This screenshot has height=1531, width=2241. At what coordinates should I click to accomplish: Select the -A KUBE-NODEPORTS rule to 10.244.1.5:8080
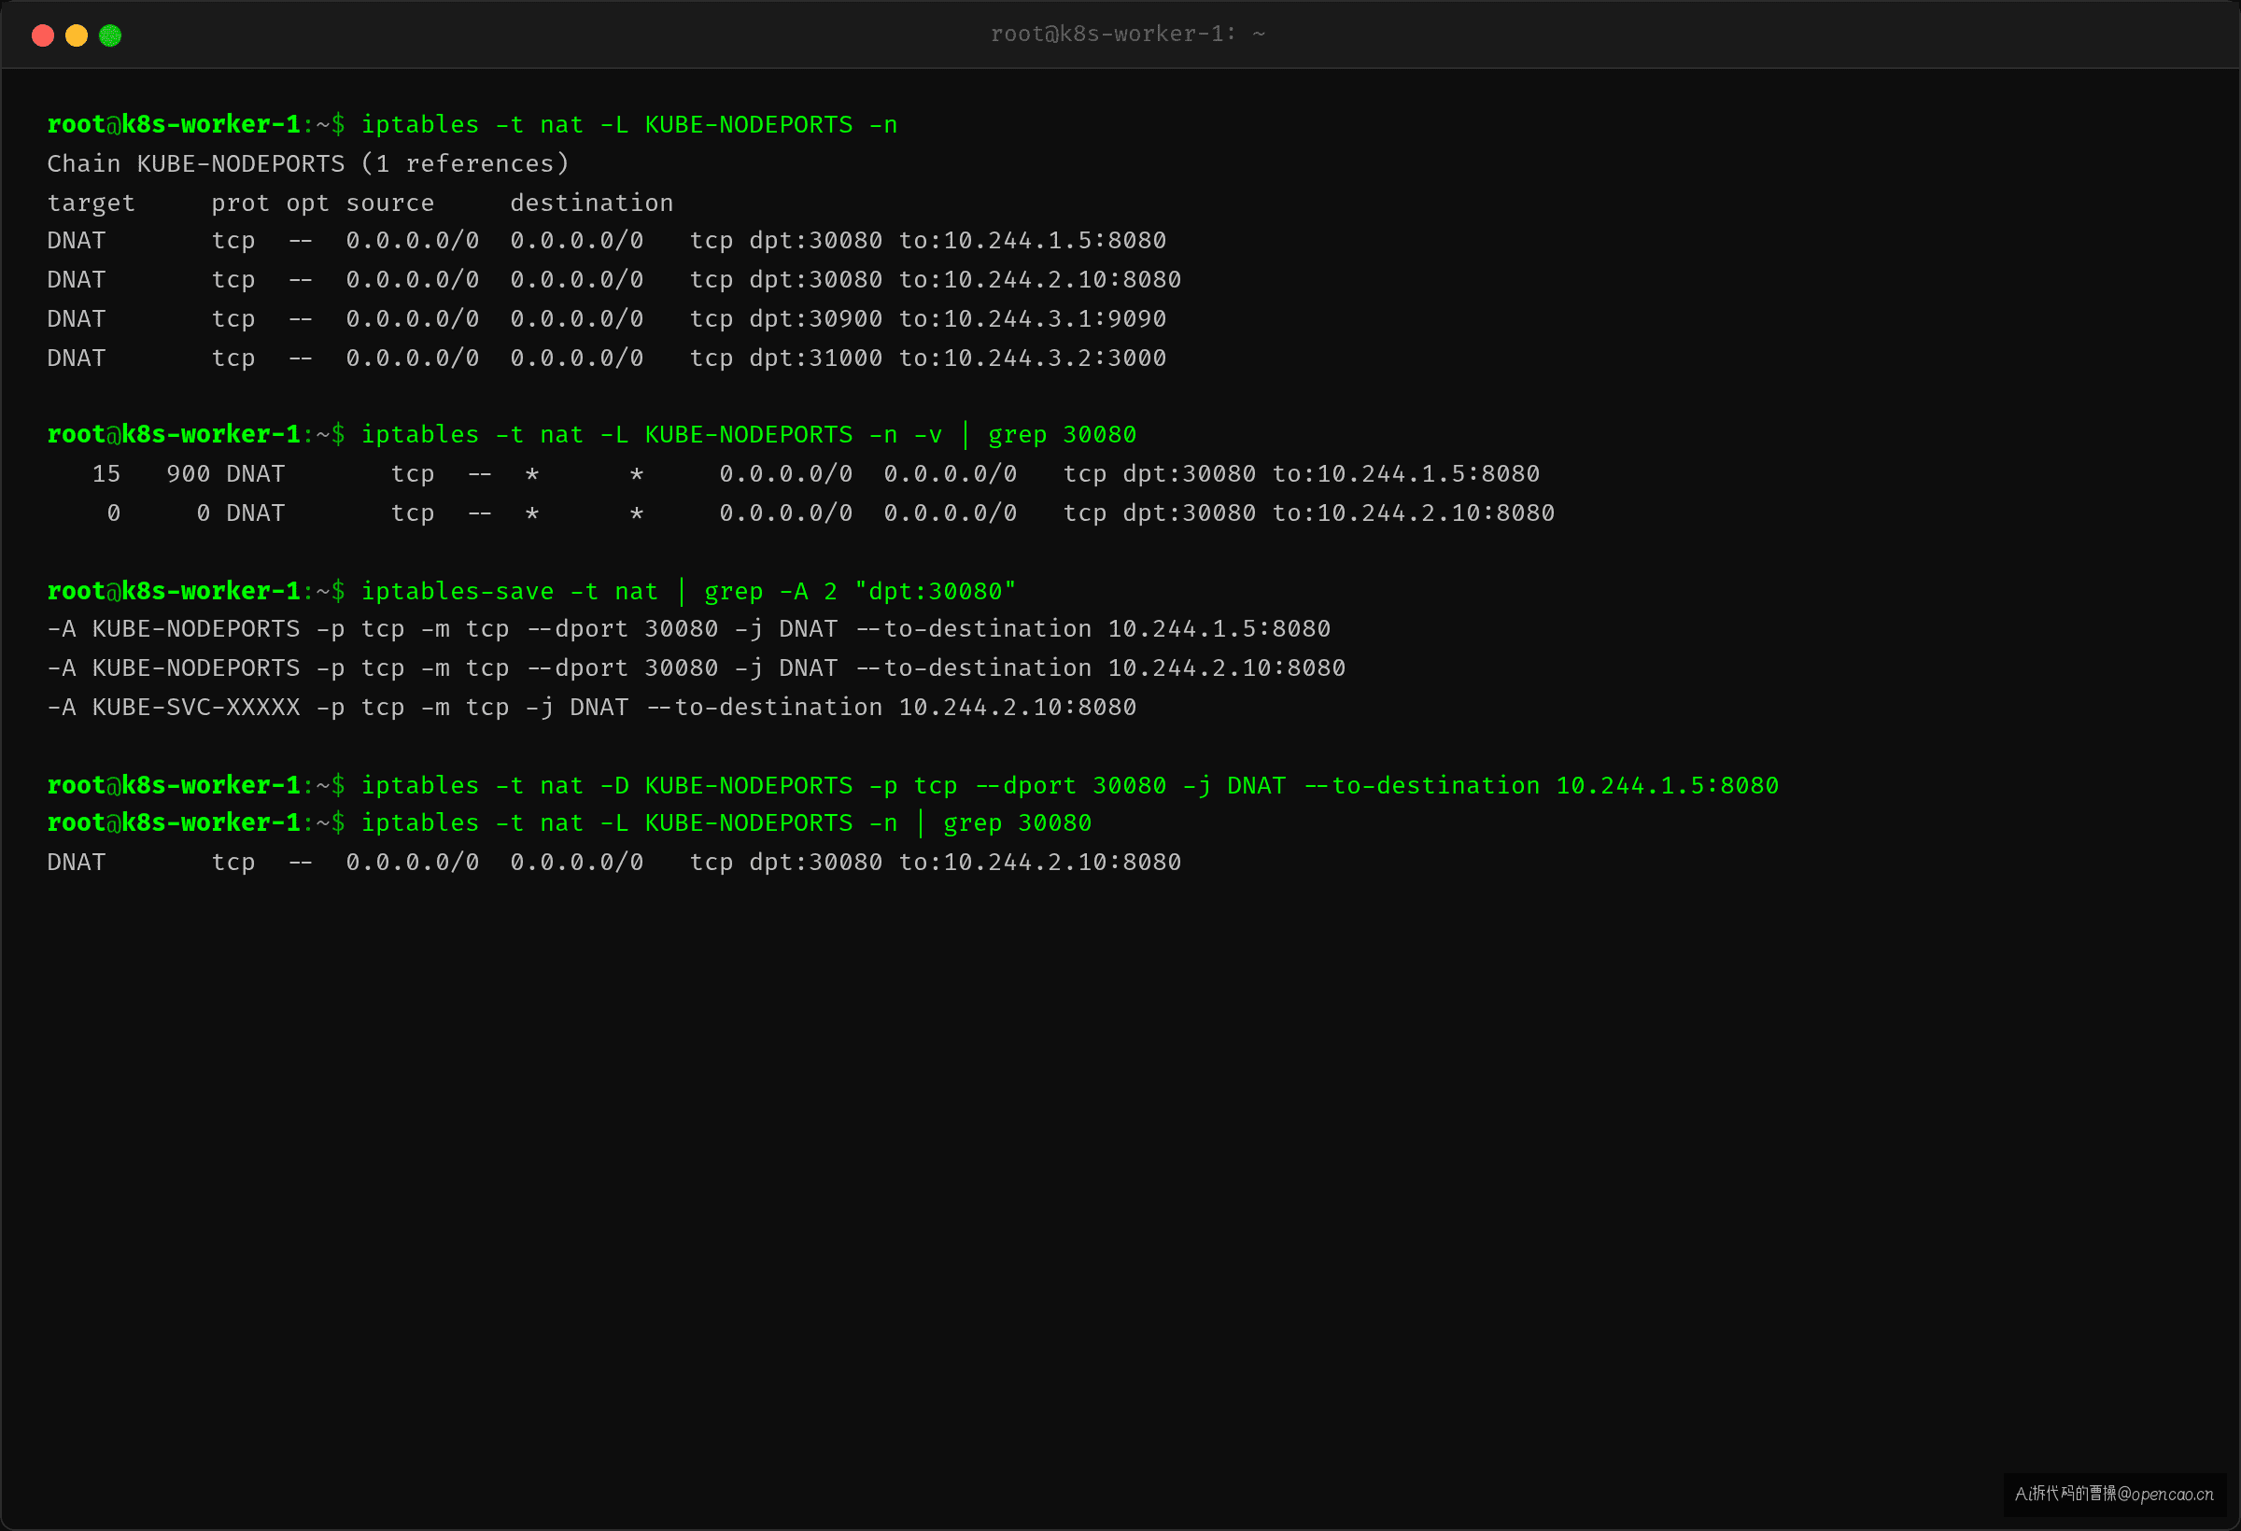click(x=688, y=629)
